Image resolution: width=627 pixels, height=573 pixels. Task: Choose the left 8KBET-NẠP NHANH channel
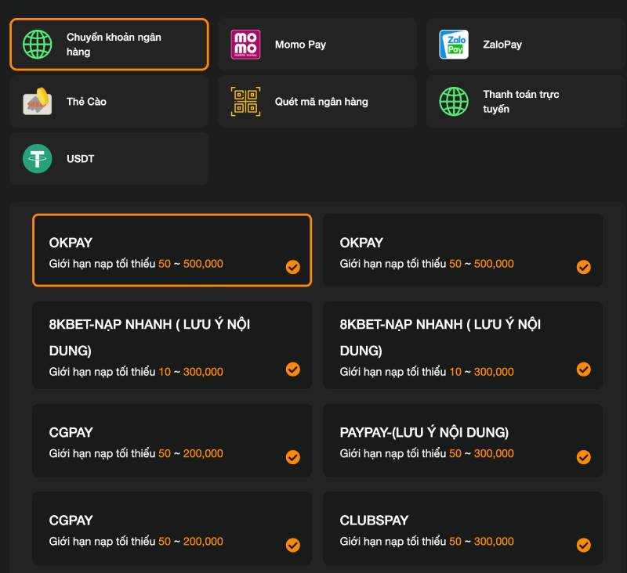tap(172, 345)
